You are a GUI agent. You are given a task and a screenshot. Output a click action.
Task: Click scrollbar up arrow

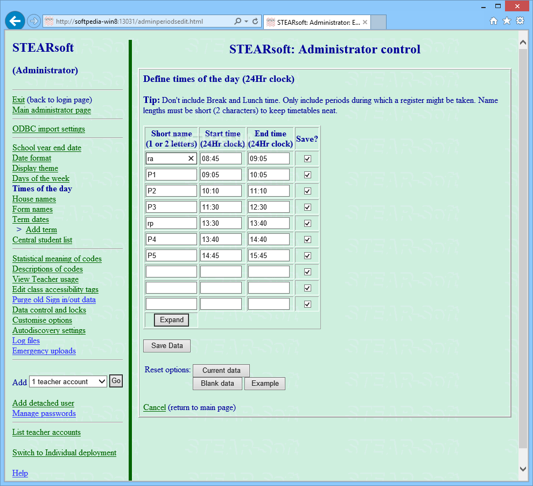tap(523, 42)
